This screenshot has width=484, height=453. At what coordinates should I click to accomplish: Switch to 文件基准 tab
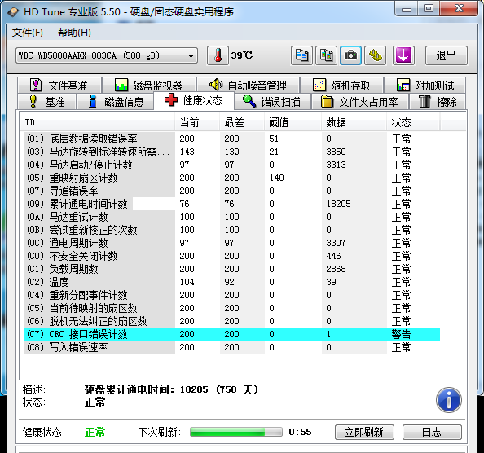click(x=59, y=86)
